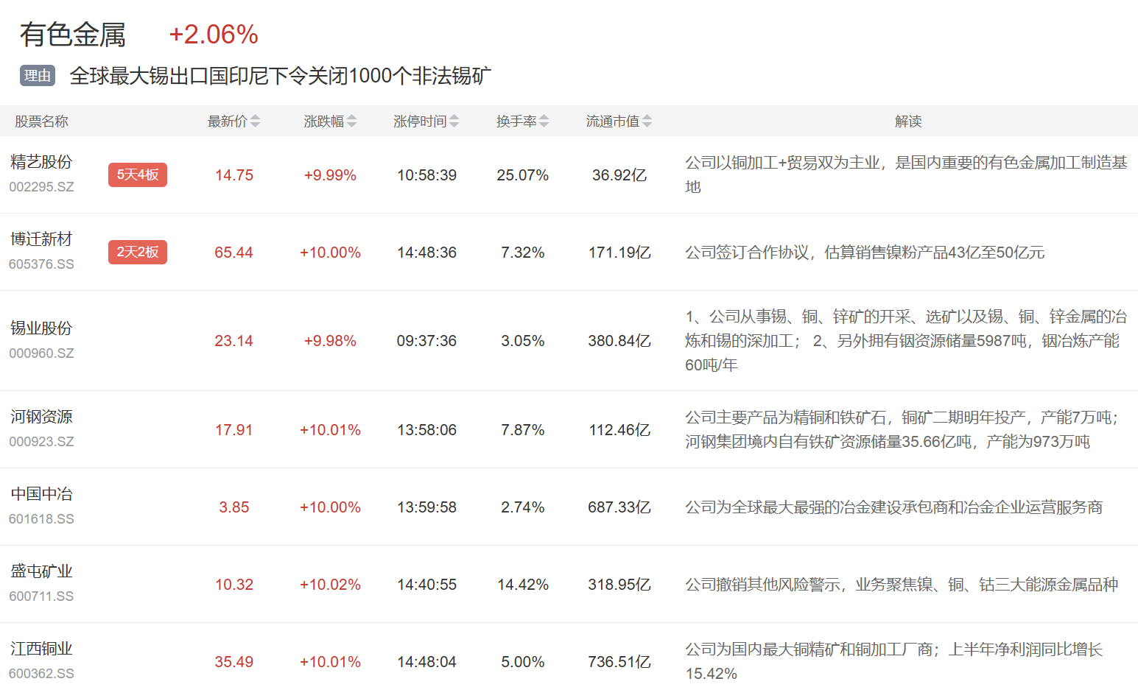This screenshot has width=1138, height=687.
Task: View 中国中冶 stock details
Action: click(42, 494)
